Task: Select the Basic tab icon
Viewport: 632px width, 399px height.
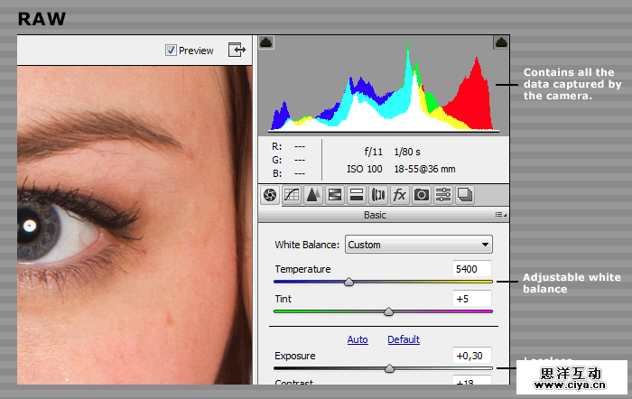Action: 269,195
